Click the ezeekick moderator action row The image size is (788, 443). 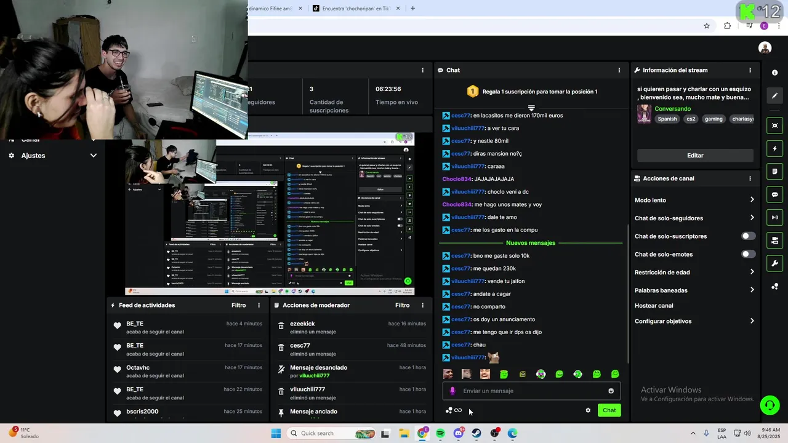pos(352,328)
